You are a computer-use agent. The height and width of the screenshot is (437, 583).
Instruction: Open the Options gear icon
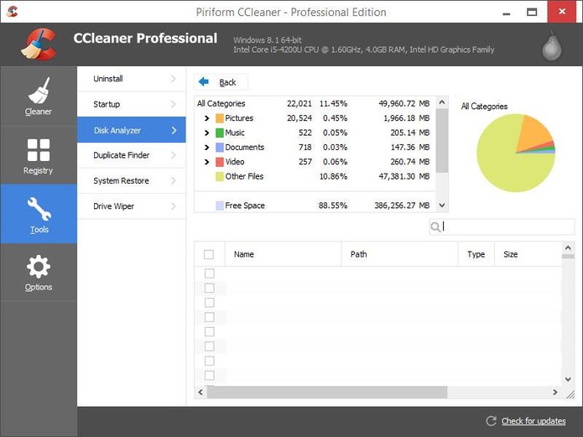(x=38, y=267)
